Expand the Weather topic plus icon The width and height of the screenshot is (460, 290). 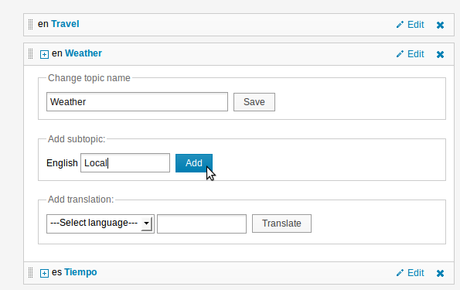click(x=44, y=54)
